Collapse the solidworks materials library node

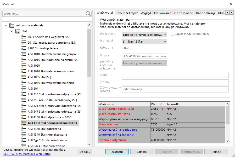tap(6, 25)
